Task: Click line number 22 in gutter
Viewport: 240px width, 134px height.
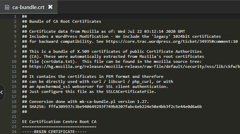Action: [x=14, y=122]
